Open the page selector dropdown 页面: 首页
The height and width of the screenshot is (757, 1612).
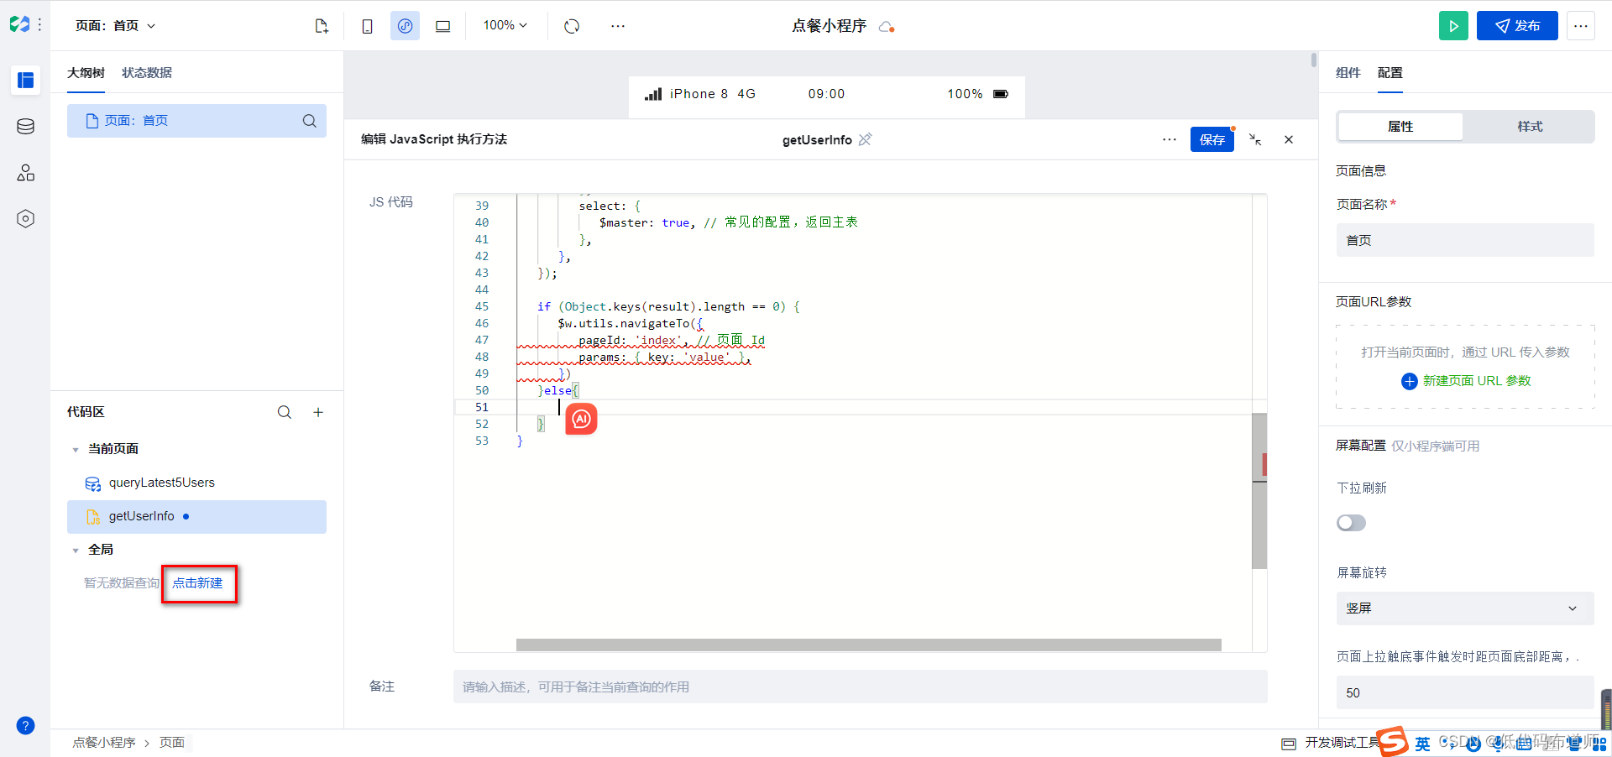116,26
